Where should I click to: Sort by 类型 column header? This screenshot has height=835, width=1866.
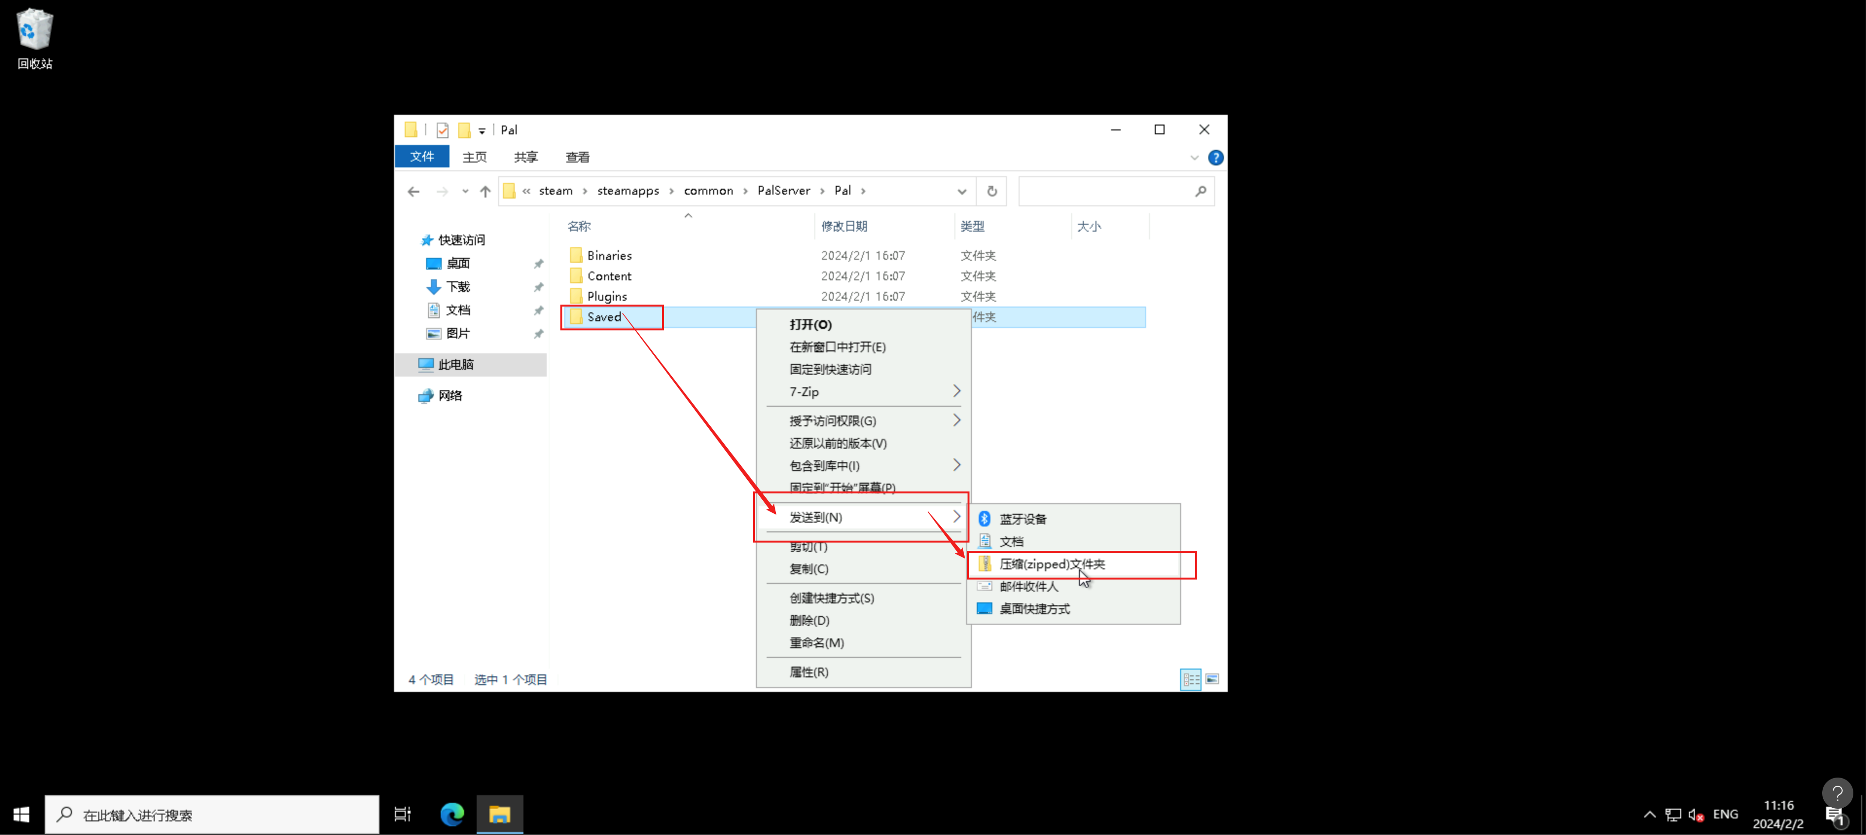972,226
